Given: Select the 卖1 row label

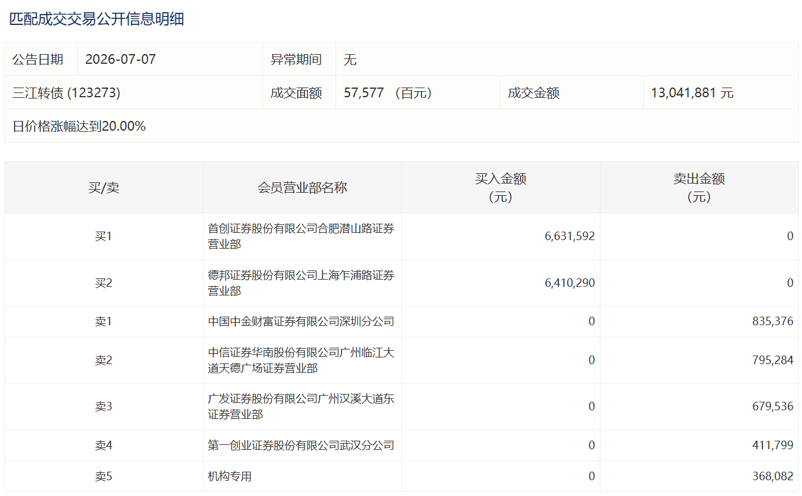Looking at the screenshot, I should pos(104,322).
